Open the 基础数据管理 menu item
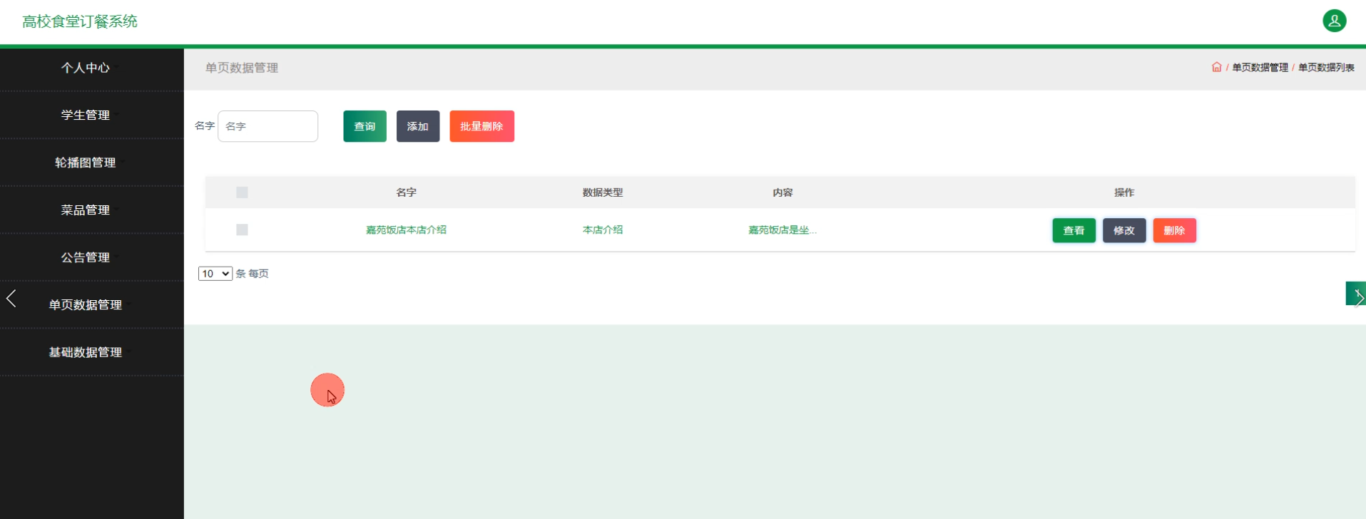The image size is (1366, 519). 86,352
